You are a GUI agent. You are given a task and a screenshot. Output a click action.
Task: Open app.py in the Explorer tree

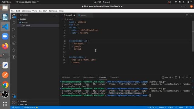pos(25,22)
